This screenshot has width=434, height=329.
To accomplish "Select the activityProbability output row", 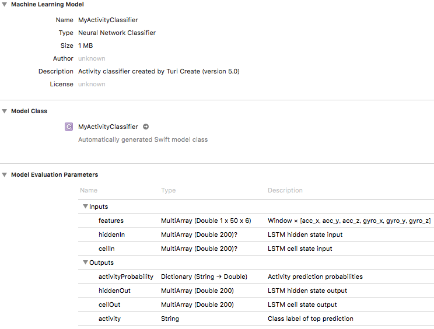I will pyautogui.click(x=256, y=276).
